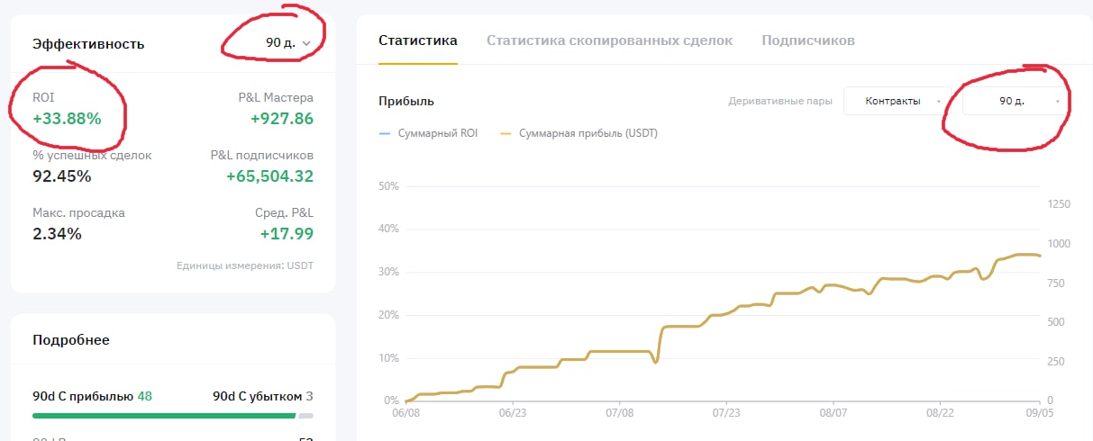The height and width of the screenshot is (441, 1093).
Task: Click the green profit/loss ratio bar
Action: tap(164, 416)
